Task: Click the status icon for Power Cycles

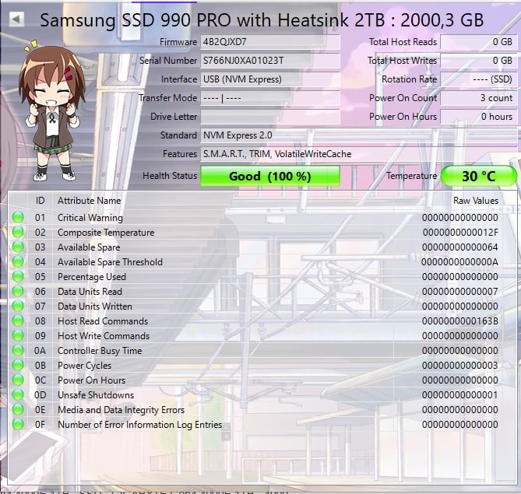Action: tap(18, 366)
